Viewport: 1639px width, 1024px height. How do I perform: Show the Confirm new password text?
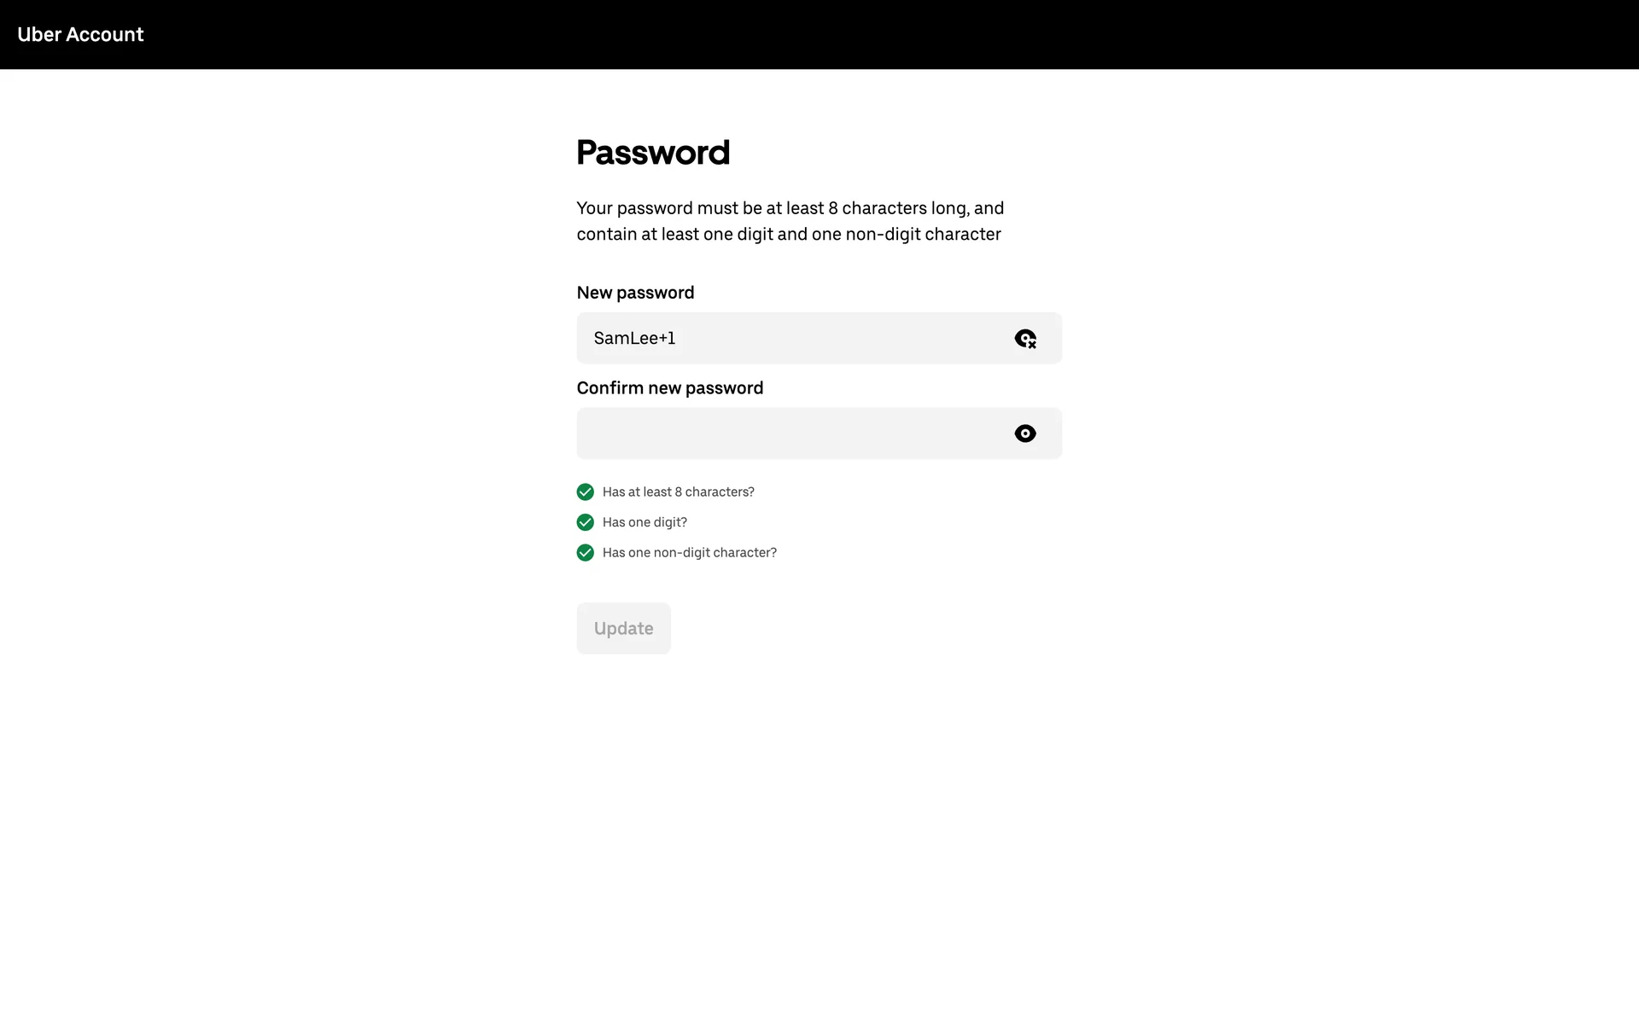tap(1025, 433)
